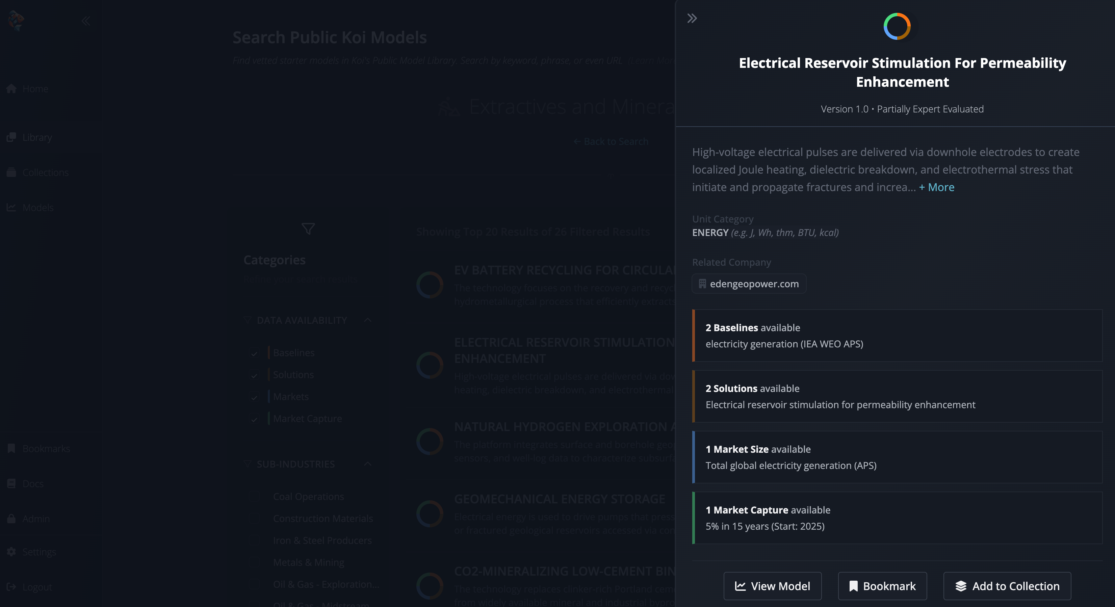This screenshot has height=607, width=1115.
Task: Click the Admin lock icon
Action: pyautogui.click(x=11, y=518)
